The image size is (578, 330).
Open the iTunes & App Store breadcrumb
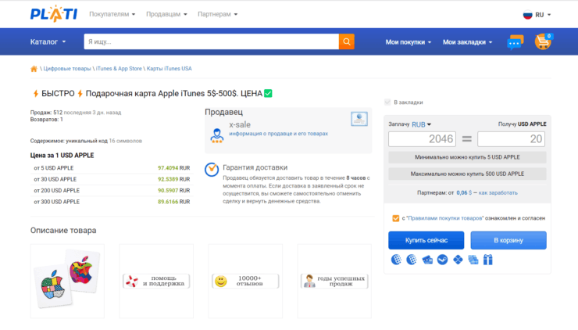point(119,69)
